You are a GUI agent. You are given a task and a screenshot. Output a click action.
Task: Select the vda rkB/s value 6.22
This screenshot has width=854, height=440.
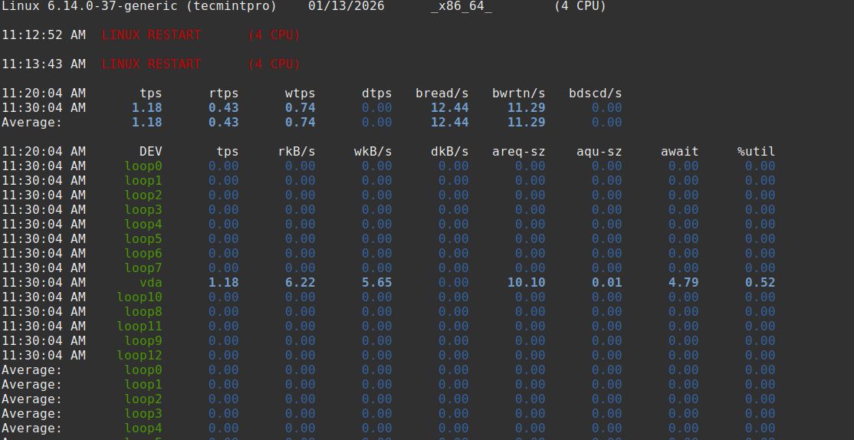[x=300, y=282]
